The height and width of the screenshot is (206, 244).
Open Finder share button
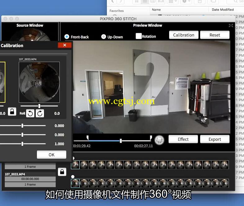(x=200, y=2)
